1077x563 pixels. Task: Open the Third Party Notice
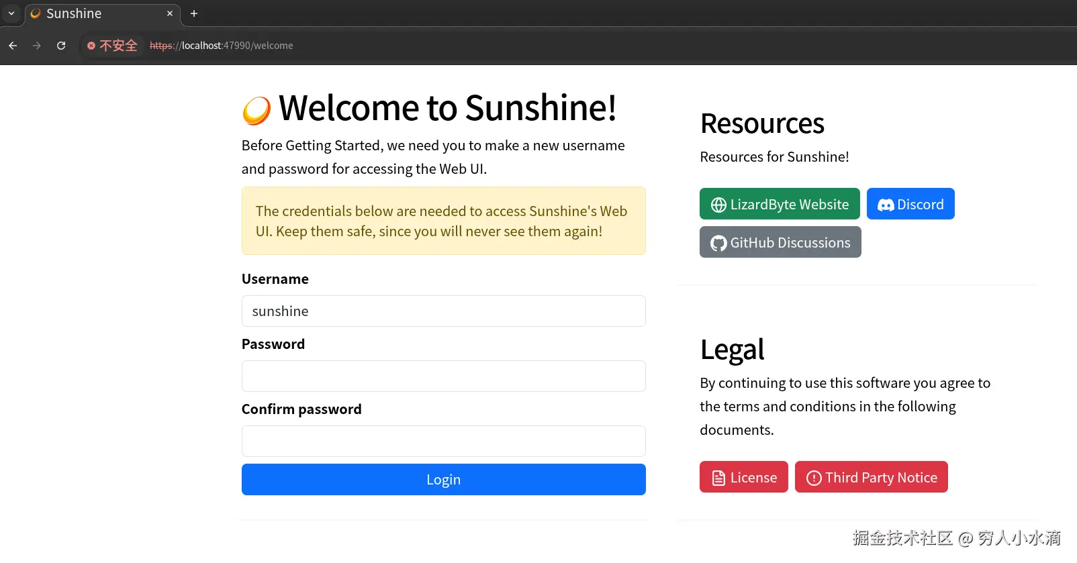pyautogui.click(x=872, y=477)
